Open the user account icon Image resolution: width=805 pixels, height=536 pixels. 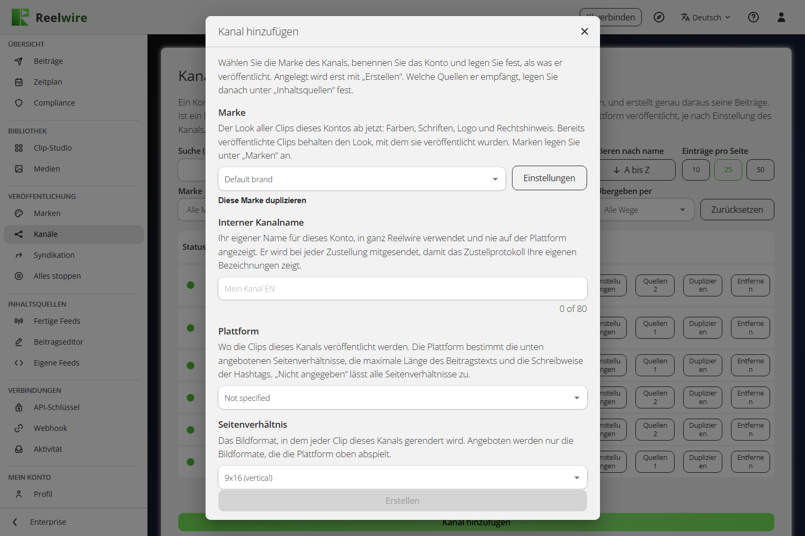(781, 17)
